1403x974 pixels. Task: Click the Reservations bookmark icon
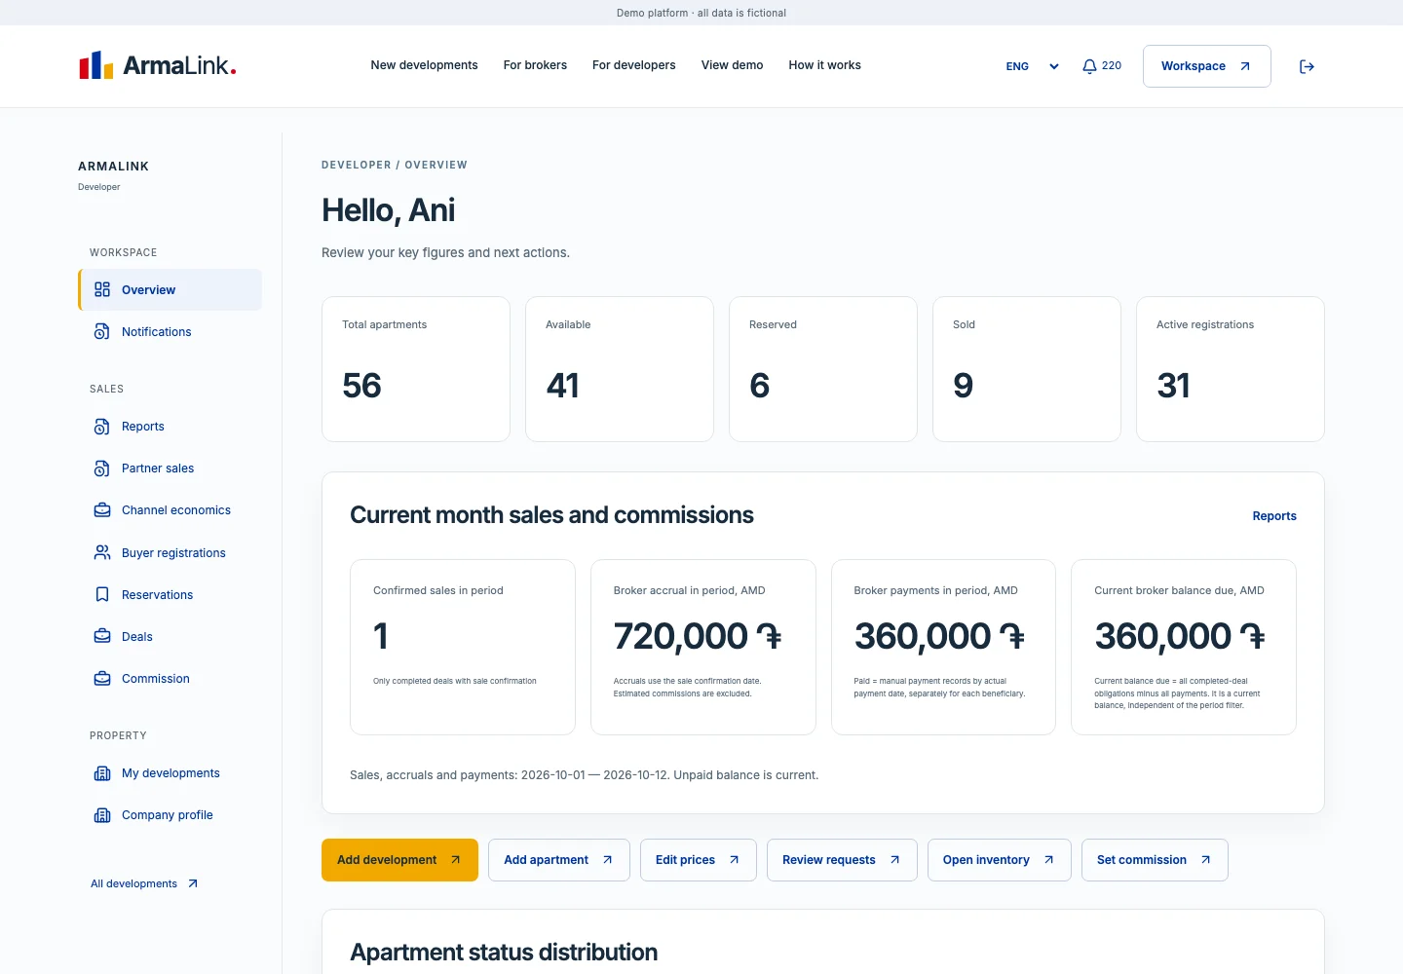tap(102, 594)
